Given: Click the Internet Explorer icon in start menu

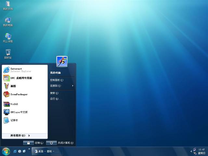Looking at the screenshot, I should 6,70.
